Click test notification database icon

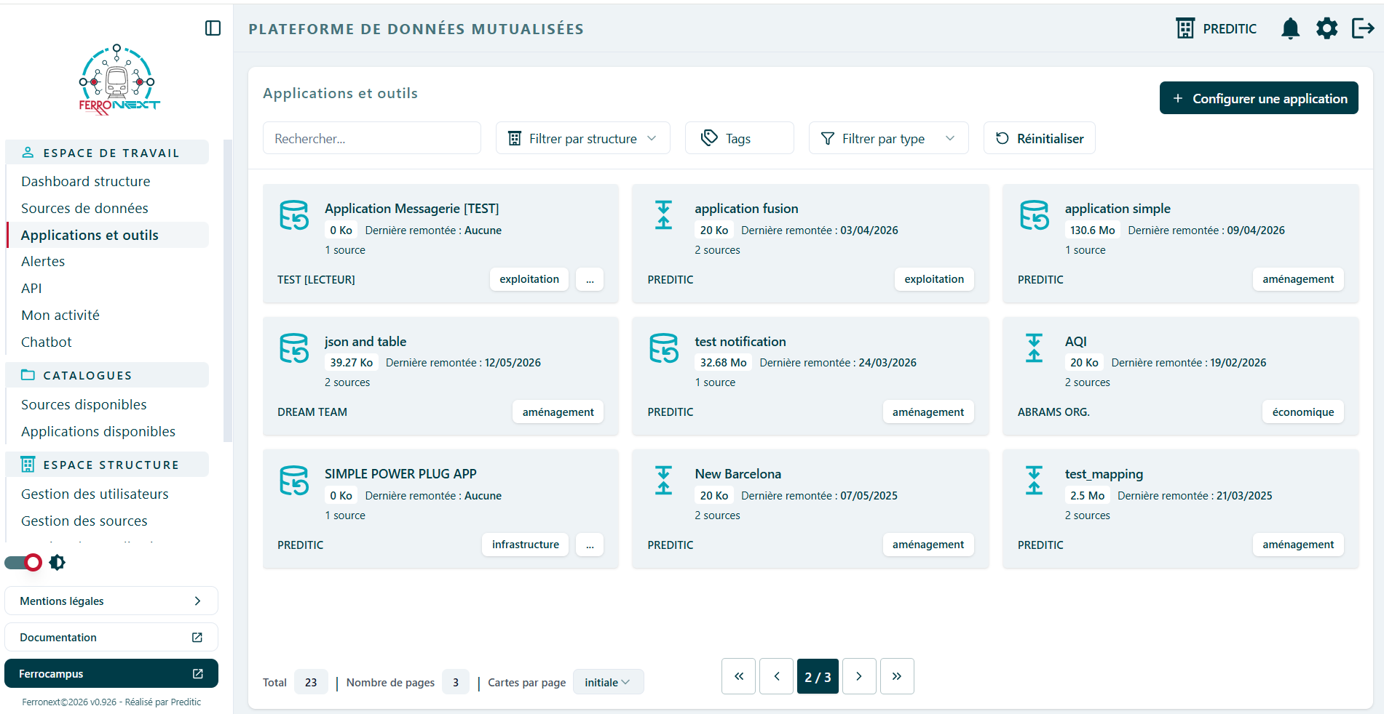[x=664, y=348]
